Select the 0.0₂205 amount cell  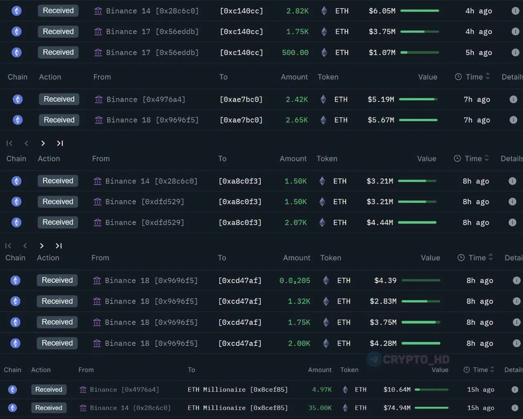295,280
